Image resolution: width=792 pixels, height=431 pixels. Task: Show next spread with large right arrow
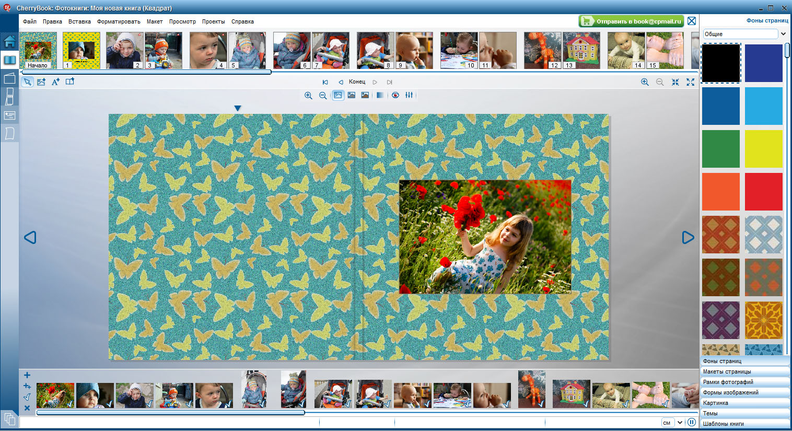pyautogui.click(x=688, y=238)
